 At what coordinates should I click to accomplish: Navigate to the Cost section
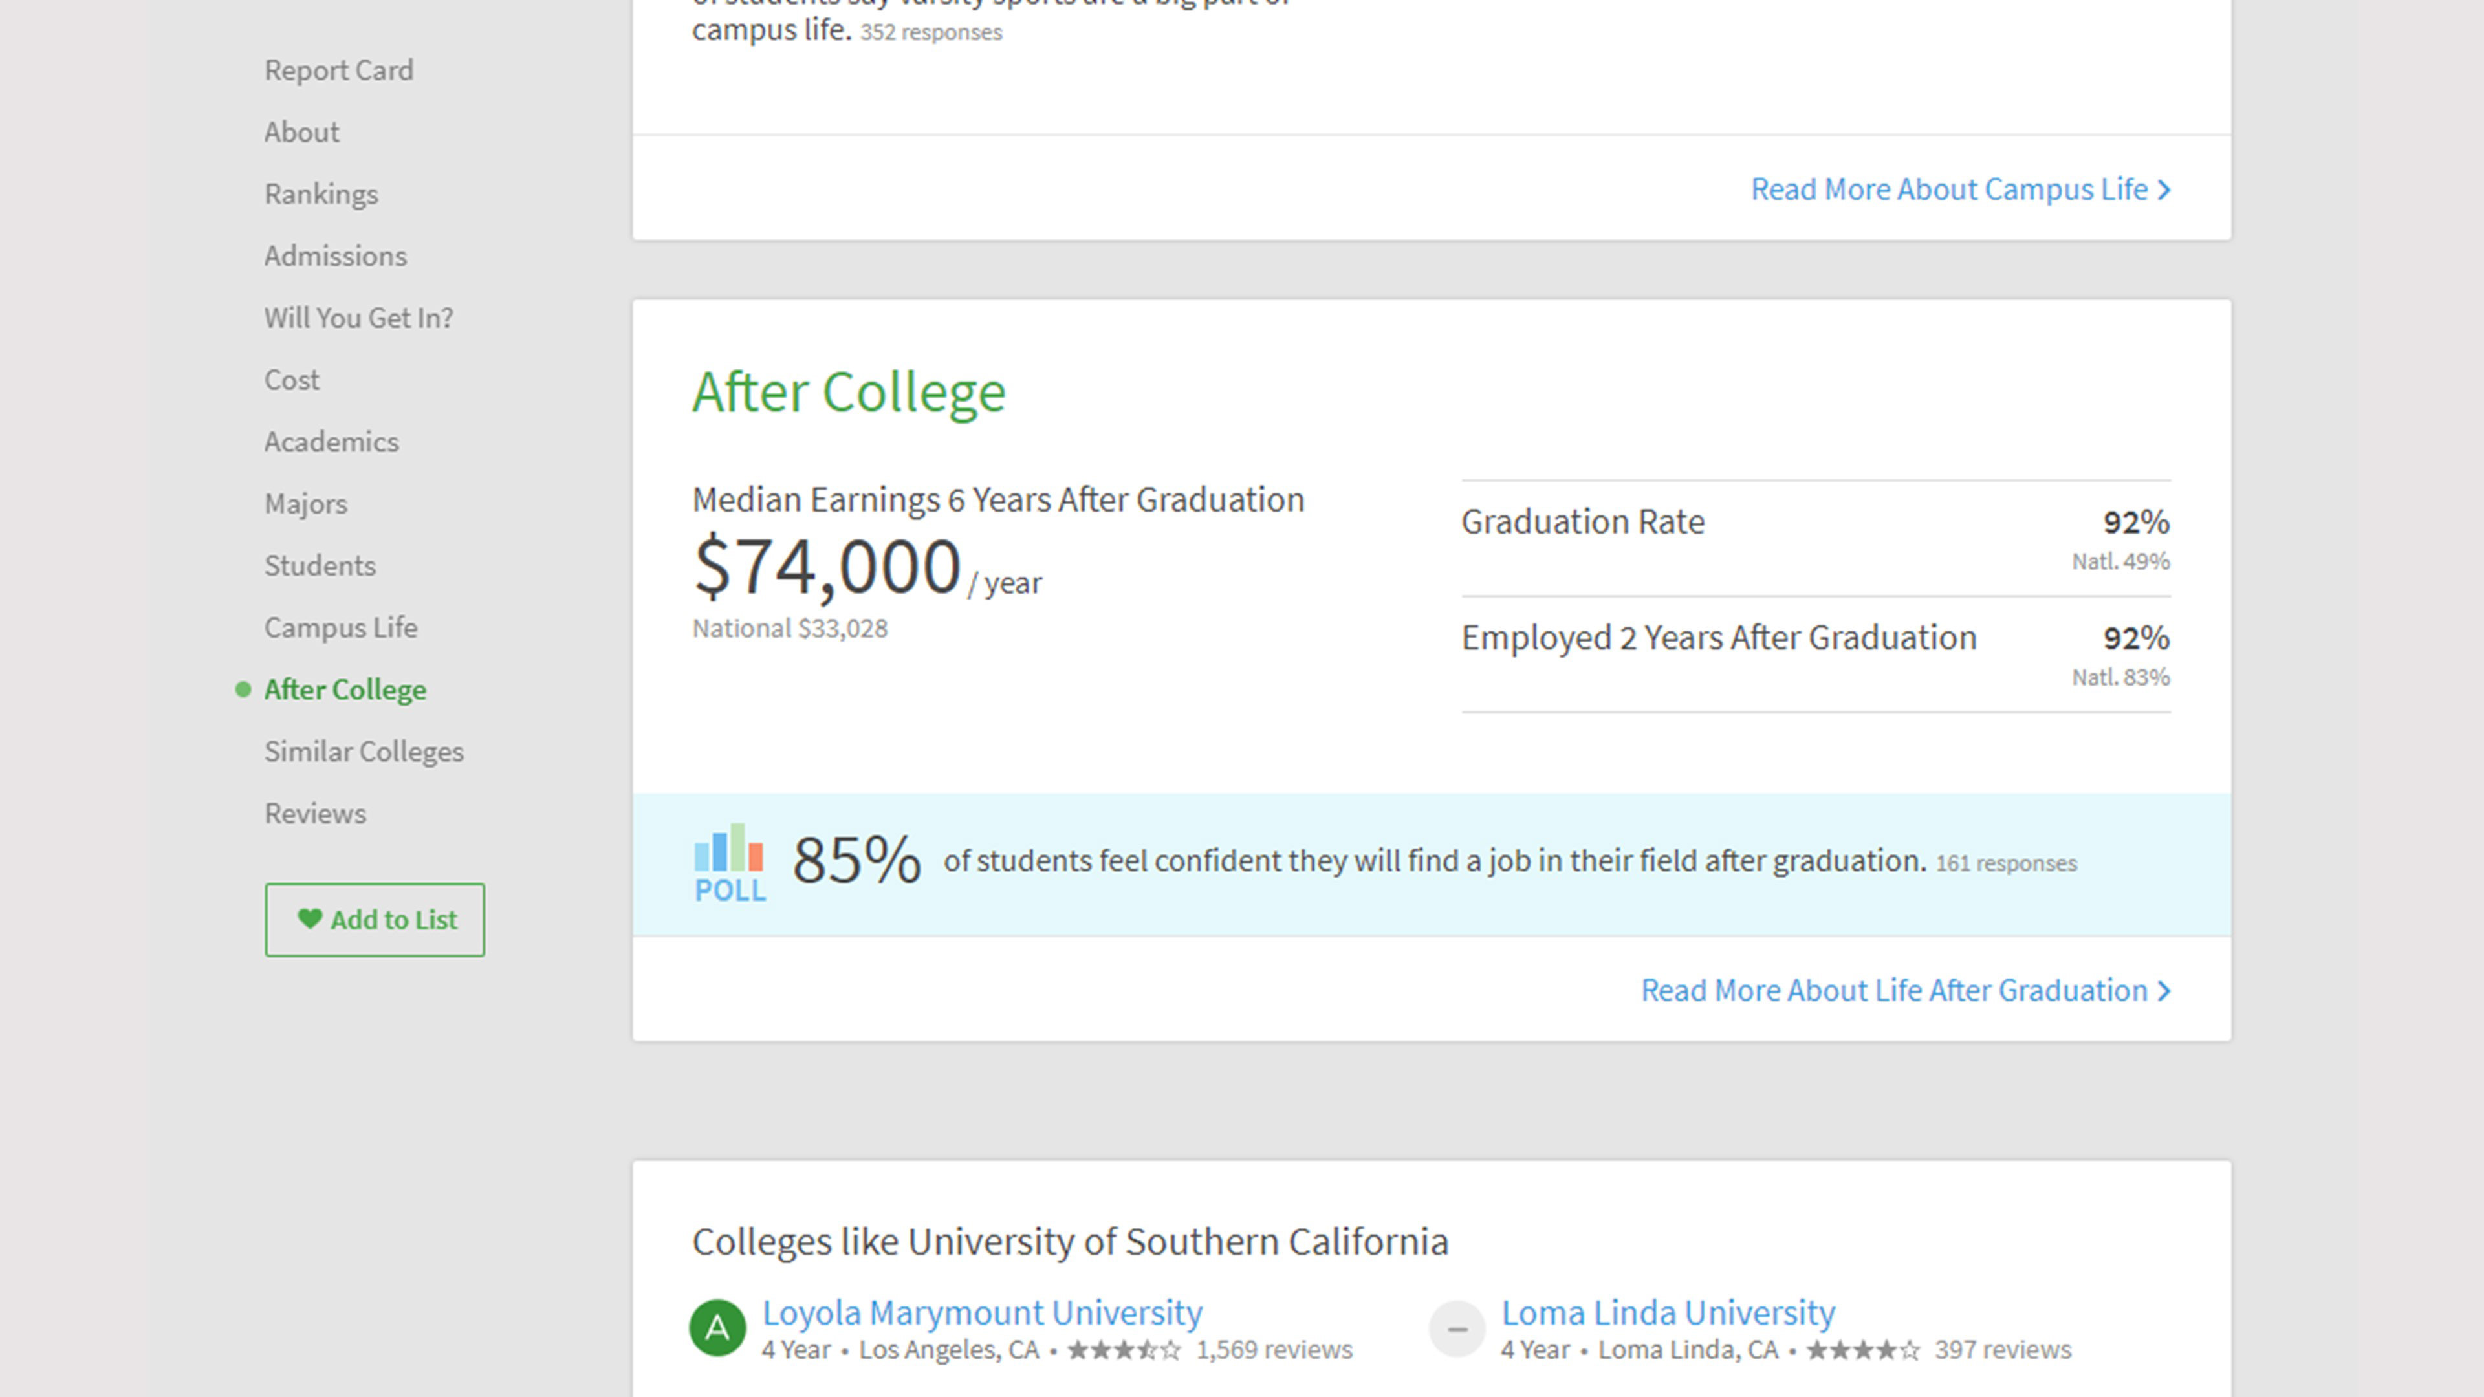click(x=291, y=380)
